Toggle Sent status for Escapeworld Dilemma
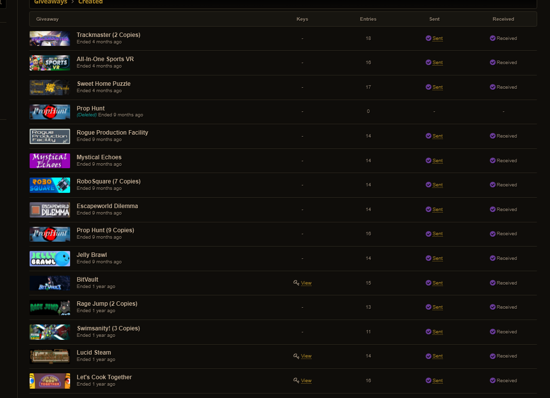550x398 pixels. (x=437, y=209)
